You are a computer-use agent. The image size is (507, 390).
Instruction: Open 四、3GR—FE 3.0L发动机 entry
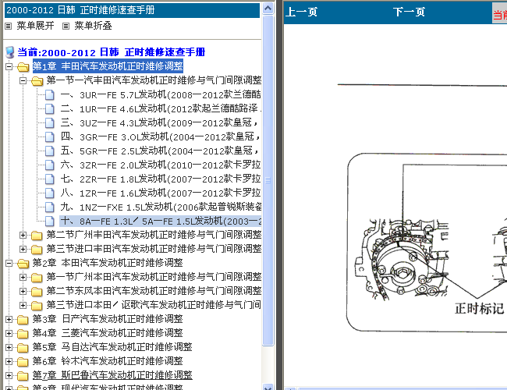pos(160,136)
